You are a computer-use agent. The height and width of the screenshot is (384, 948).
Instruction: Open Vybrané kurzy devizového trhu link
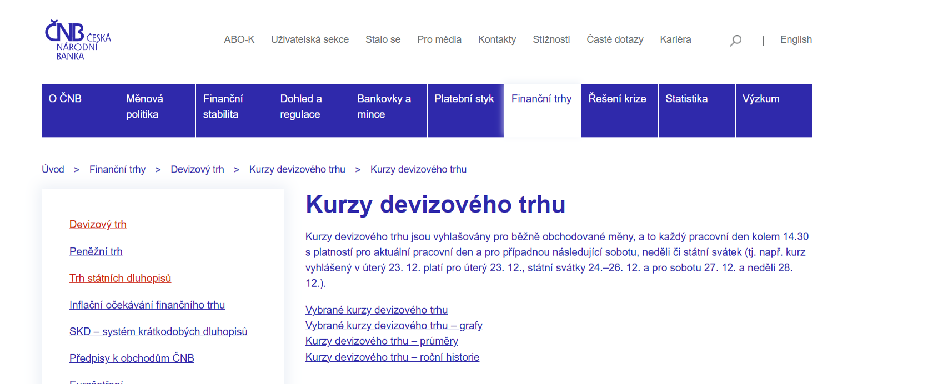click(x=377, y=310)
